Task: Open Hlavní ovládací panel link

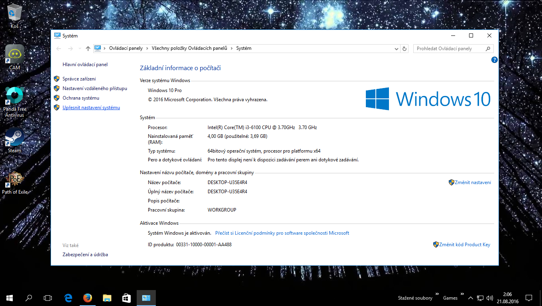Action: [x=85, y=65]
